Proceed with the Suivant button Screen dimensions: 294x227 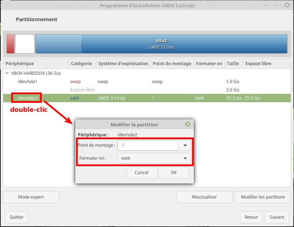click(277, 217)
